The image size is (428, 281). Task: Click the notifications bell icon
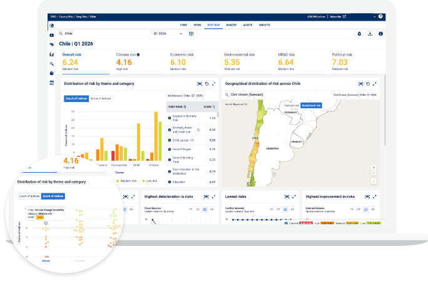pos(359,34)
